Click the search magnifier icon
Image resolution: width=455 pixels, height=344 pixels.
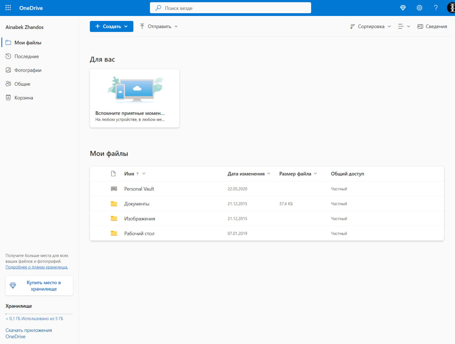[158, 8]
